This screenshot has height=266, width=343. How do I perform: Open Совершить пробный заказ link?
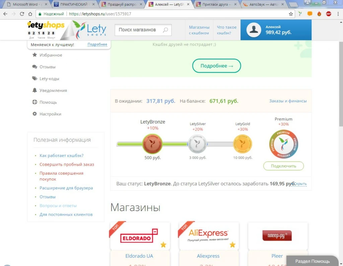[x=67, y=164]
